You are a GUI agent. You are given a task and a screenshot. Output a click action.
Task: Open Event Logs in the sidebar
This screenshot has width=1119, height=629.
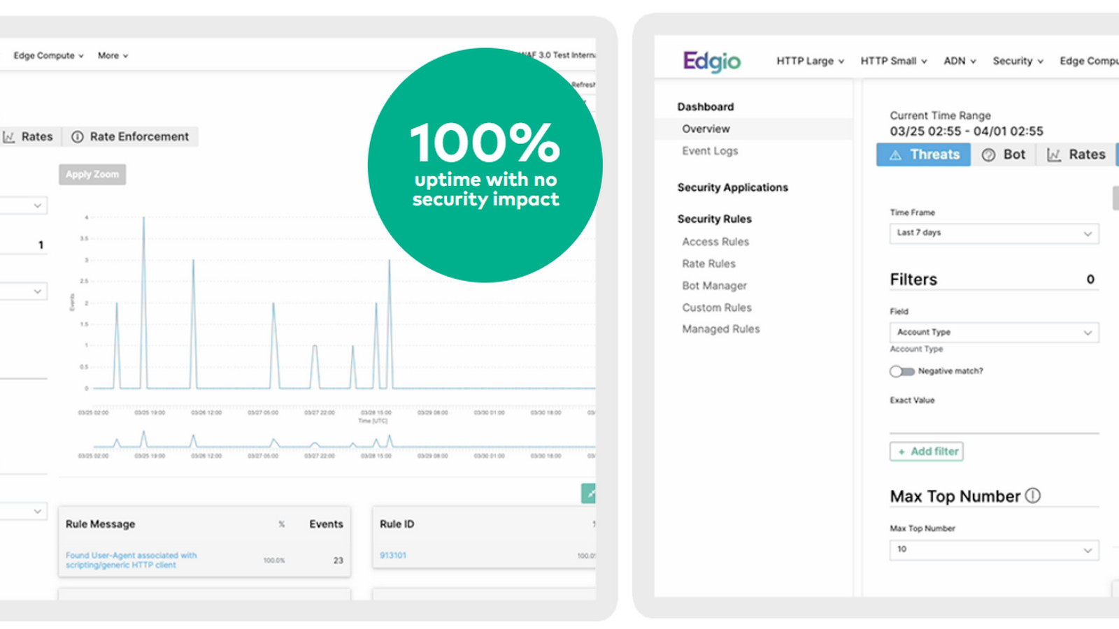tap(710, 151)
